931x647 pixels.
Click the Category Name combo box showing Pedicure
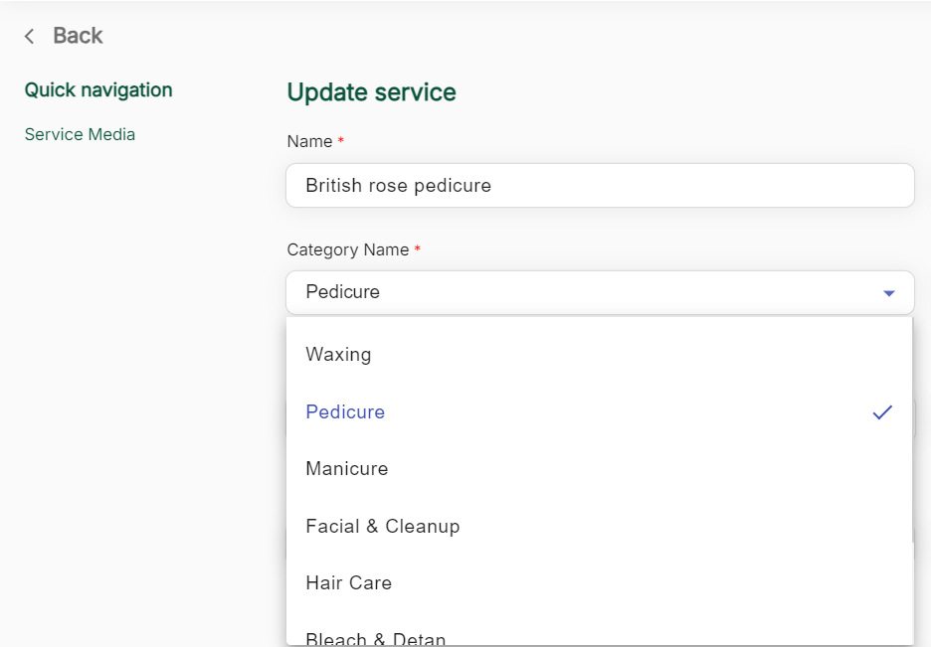point(577,292)
